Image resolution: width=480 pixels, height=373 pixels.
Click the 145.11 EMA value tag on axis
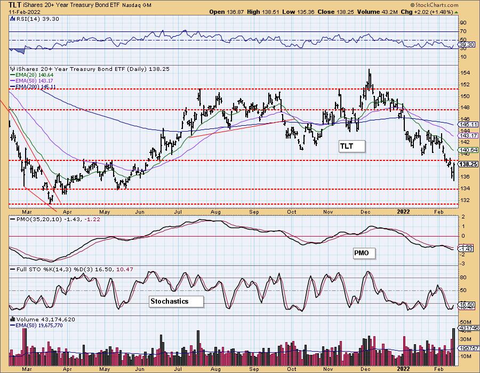coord(468,125)
